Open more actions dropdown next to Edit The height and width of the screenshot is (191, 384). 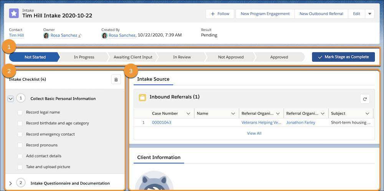(370, 14)
